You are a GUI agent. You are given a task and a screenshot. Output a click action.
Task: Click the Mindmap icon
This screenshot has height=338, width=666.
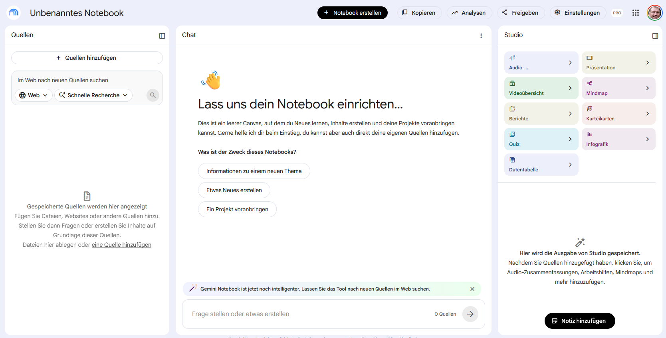pos(590,83)
